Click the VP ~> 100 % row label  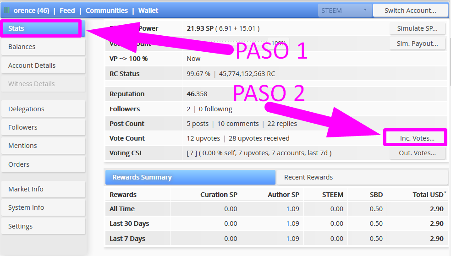[128, 59]
